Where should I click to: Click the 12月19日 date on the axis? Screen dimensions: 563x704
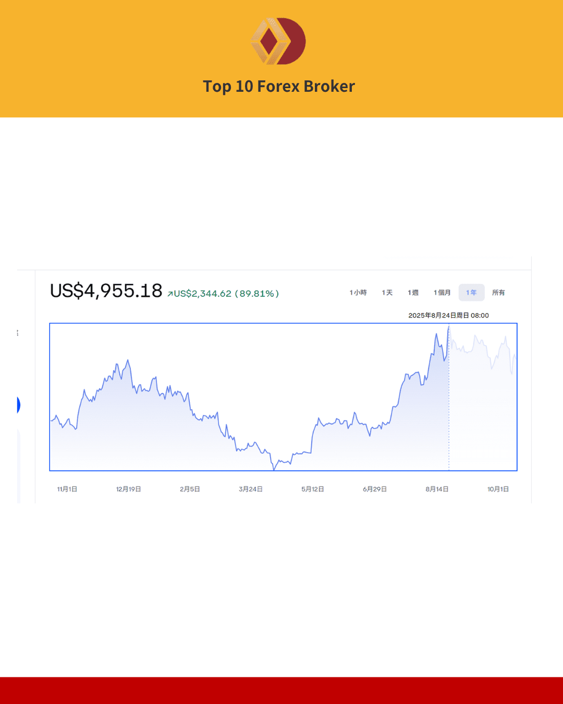coord(128,489)
